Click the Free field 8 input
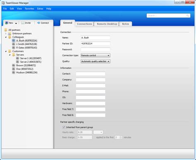The width and height of the screenshot is (196, 160). point(91,115)
